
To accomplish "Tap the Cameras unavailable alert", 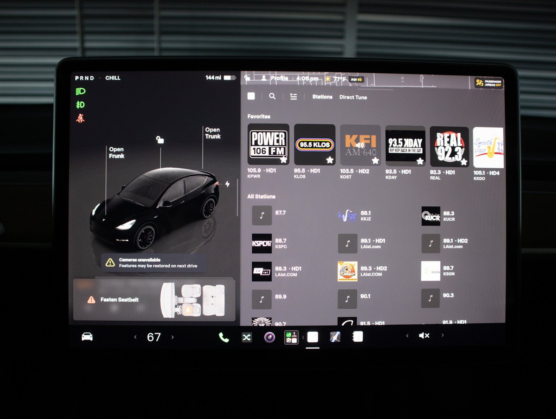I will [154, 263].
